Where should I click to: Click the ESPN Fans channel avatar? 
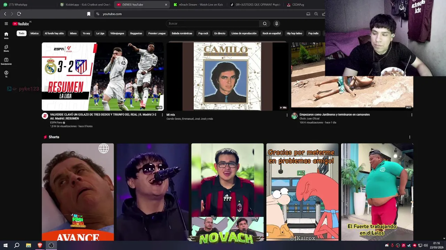tap(45, 116)
